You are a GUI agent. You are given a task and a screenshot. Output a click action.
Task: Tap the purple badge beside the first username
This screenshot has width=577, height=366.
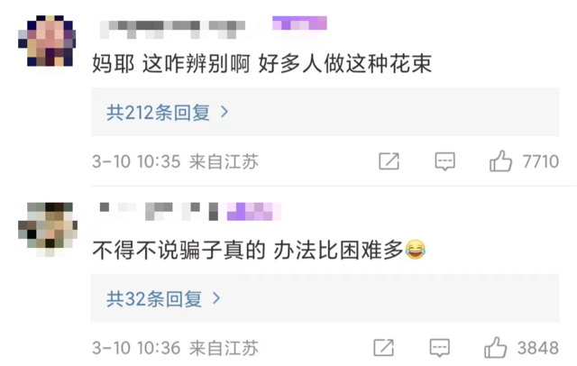pyautogui.click(x=299, y=23)
